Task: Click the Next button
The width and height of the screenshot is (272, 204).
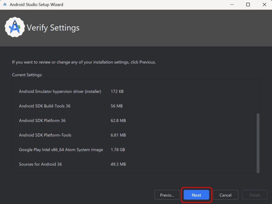Action: click(196, 195)
